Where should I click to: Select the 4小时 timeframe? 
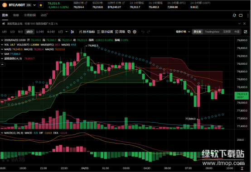point(51,32)
